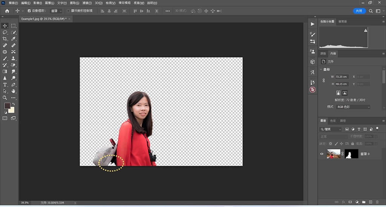Toggle type layer filter icon

(359, 129)
